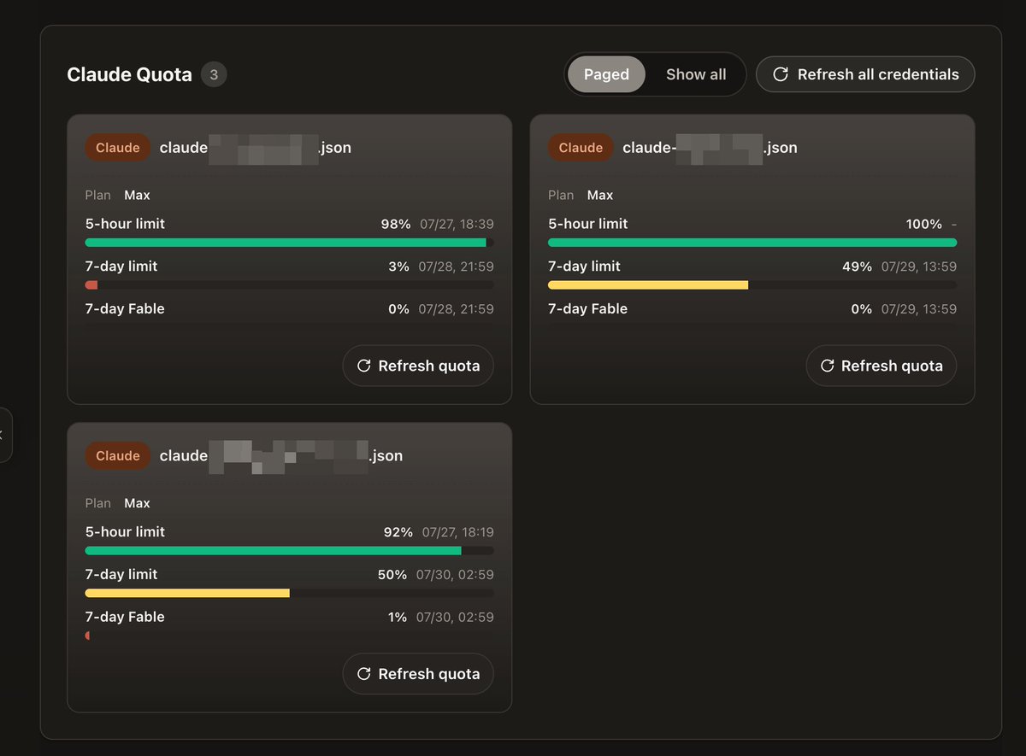Click the Claude badge on the 98% card
This screenshot has height=756, width=1026.
(x=117, y=148)
